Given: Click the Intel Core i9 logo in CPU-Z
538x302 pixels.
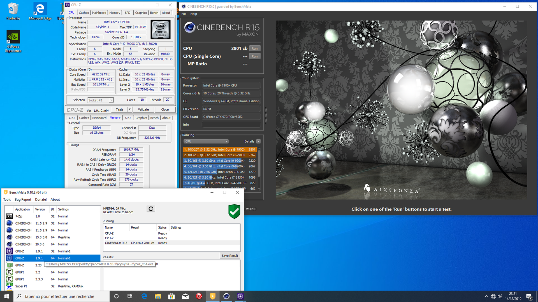Looking at the screenshot, I should [161, 29].
